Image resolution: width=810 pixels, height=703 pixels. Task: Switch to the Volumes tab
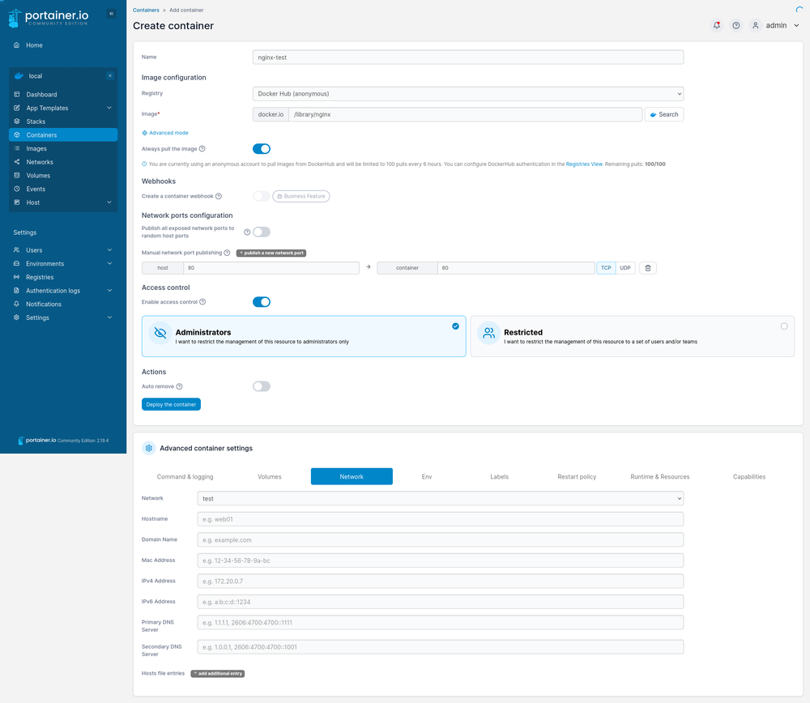(x=270, y=476)
